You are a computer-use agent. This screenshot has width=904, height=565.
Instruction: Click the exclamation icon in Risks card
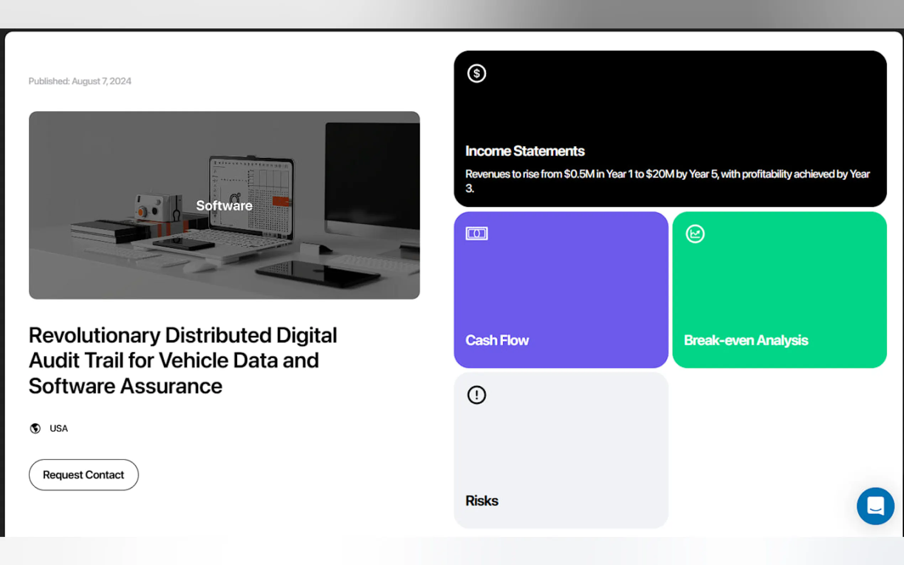[477, 395]
